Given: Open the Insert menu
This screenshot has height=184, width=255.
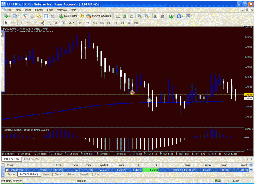Looking at the screenshot, I should coord(28,10).
